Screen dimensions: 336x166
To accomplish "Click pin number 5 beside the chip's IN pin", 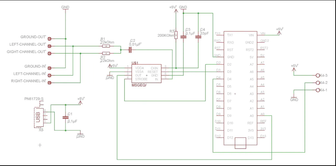I will 166,78.
